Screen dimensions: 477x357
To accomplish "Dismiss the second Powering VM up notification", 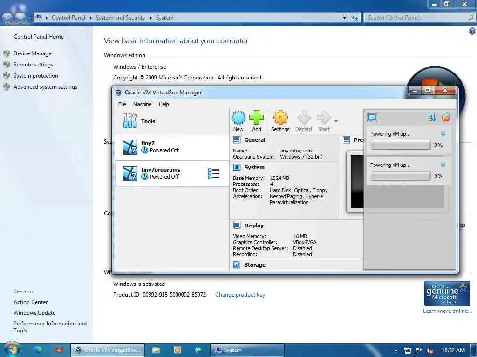I will tap(443, 165).
